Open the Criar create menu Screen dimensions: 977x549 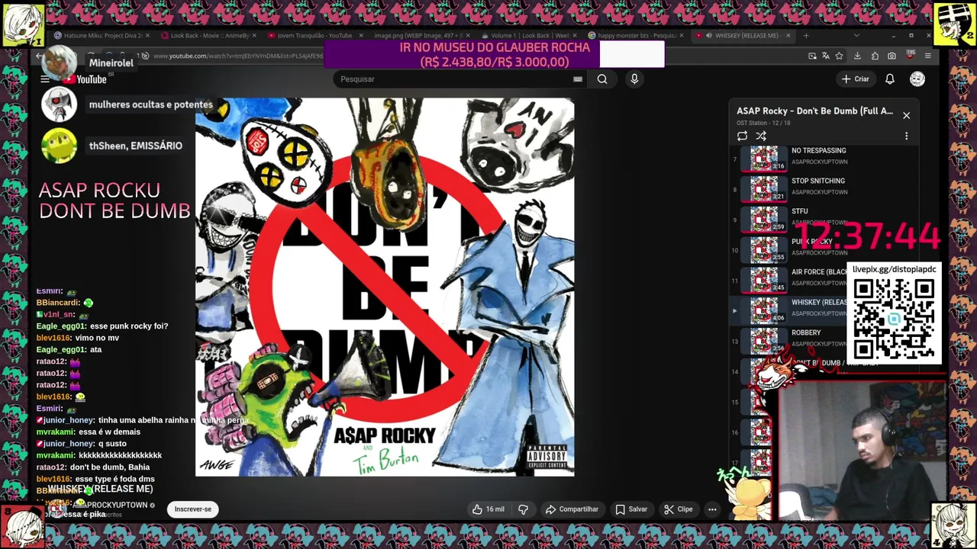(855, 79)
